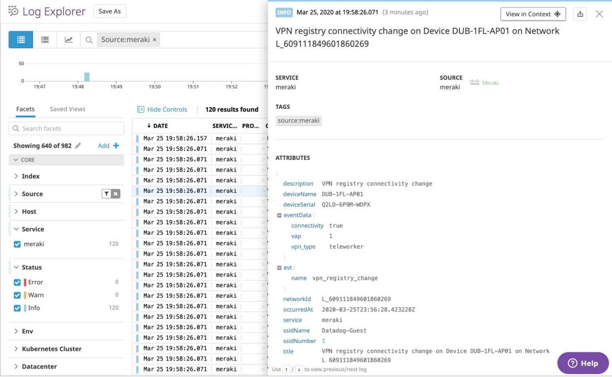Viewport: 612px width, 377px height.
Task: Uncheck the Error status filter
Action: pos(17,282)
